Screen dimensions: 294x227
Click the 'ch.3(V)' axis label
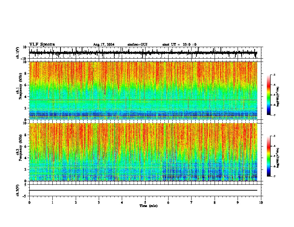(18, 191)
